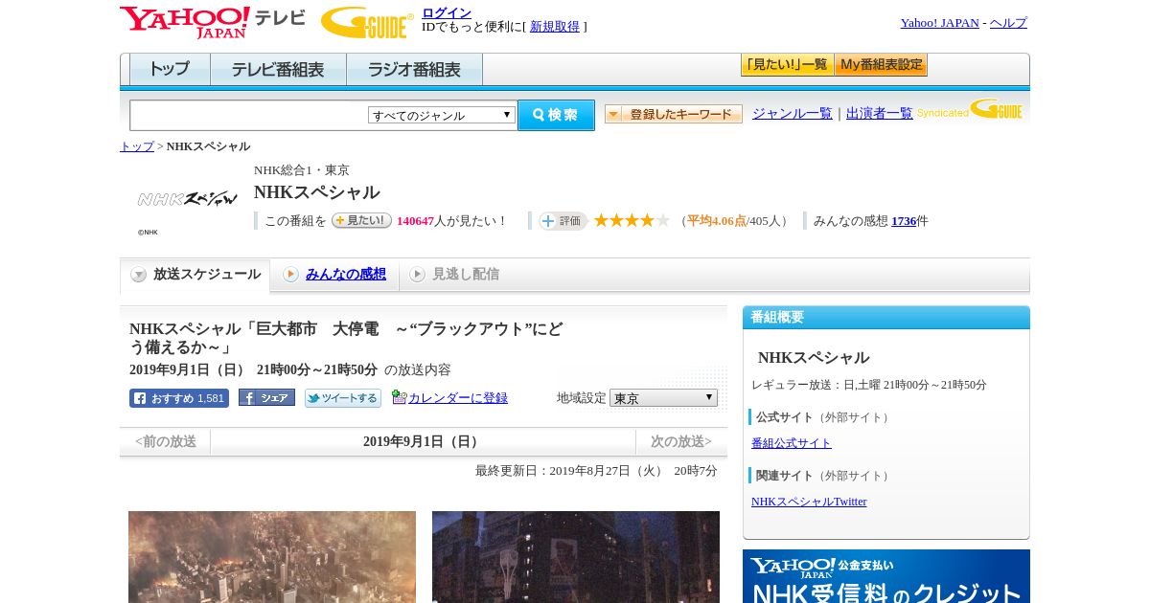Screen dimensions: 1150x603
Task: Open the トップ navigation tab
Action: point(170,69)
